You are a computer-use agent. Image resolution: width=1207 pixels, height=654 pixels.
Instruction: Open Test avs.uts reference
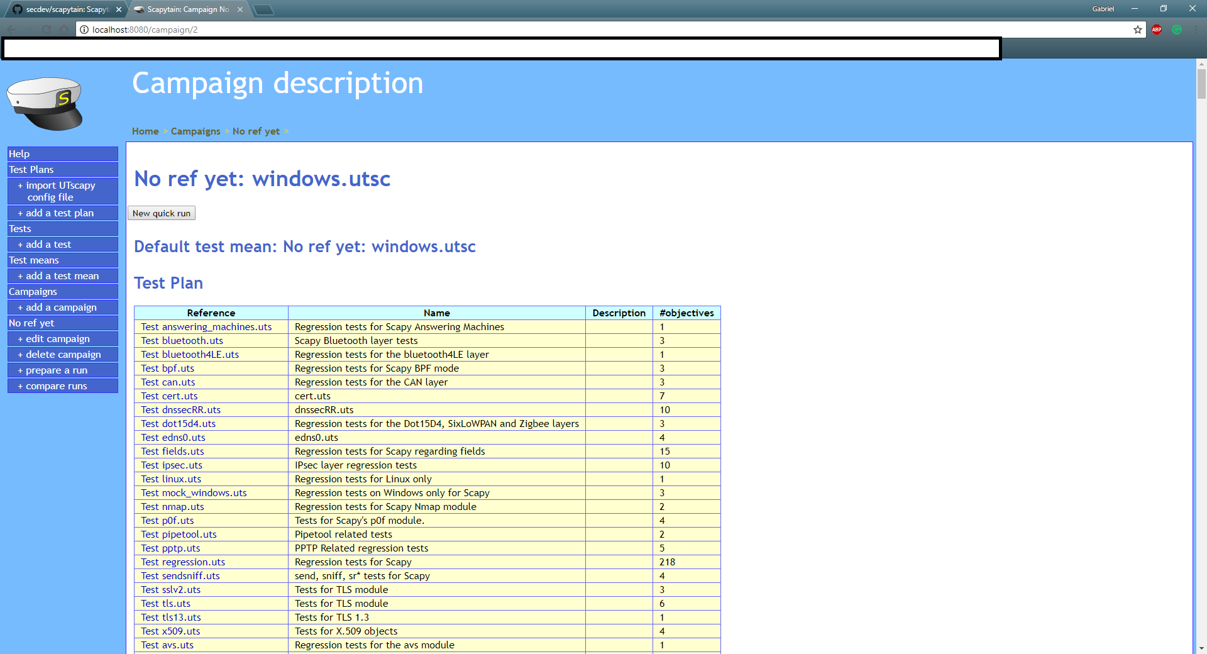167,645
